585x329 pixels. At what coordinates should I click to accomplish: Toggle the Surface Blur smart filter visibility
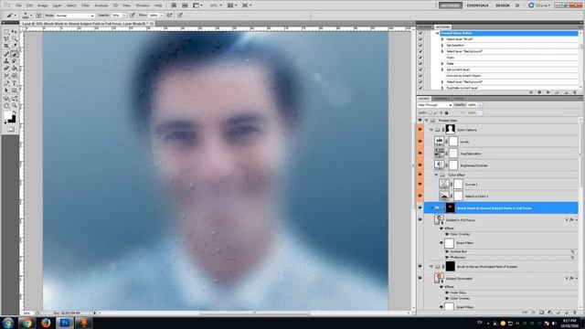[x=447, y=251]
